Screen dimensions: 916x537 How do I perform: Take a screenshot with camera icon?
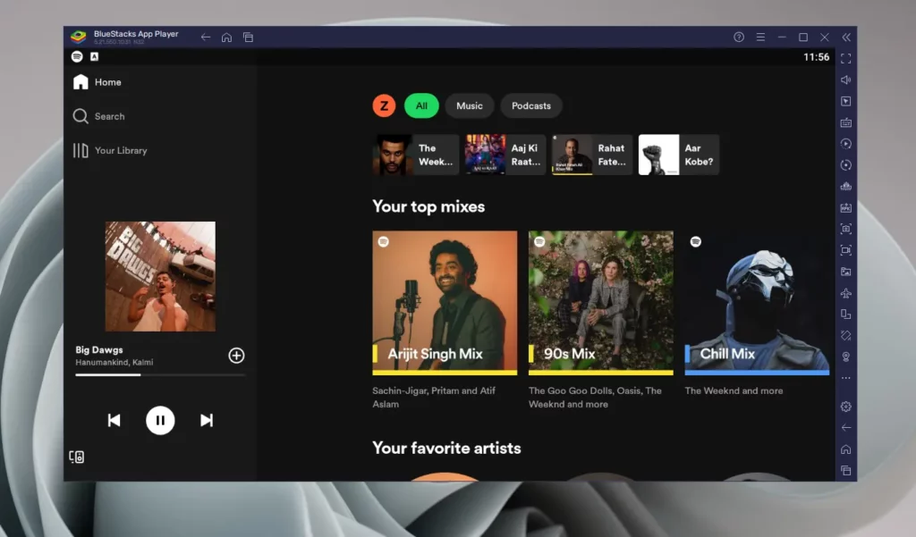pyautogui.click(x=846, y=229)
